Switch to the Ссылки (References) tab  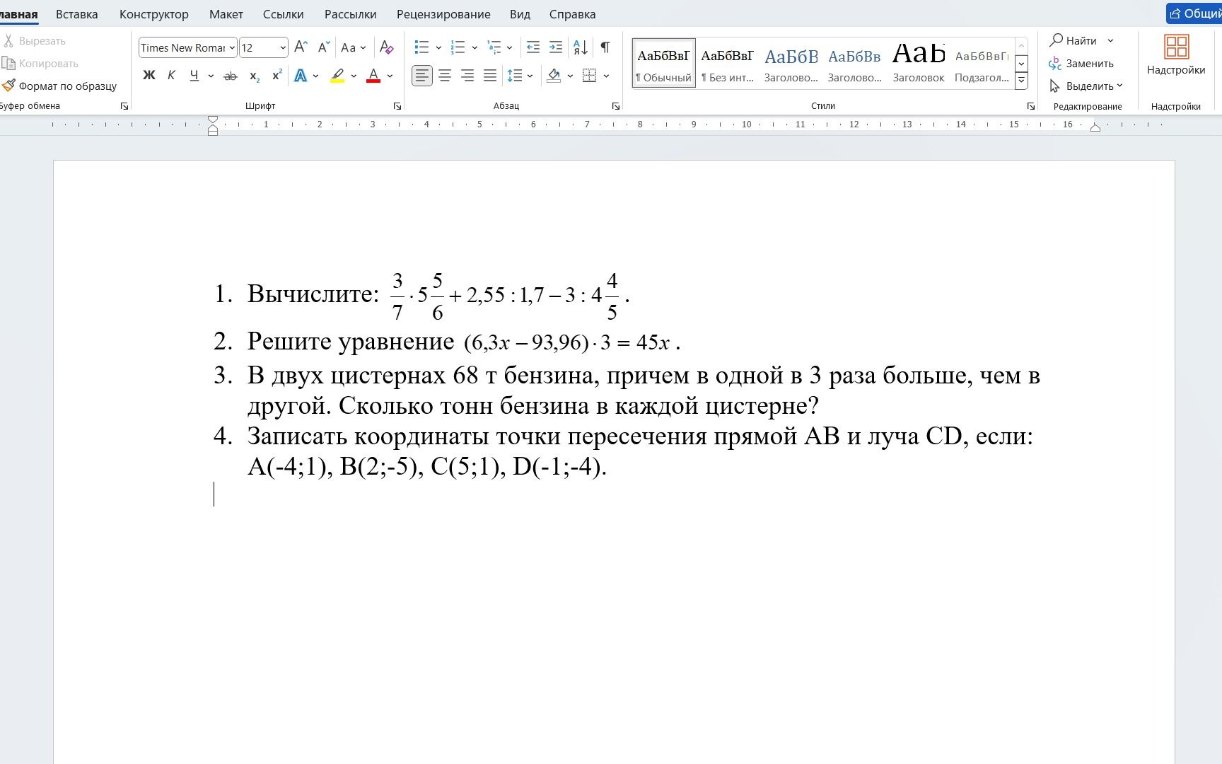pyautogui.click(x=283, y=14)
